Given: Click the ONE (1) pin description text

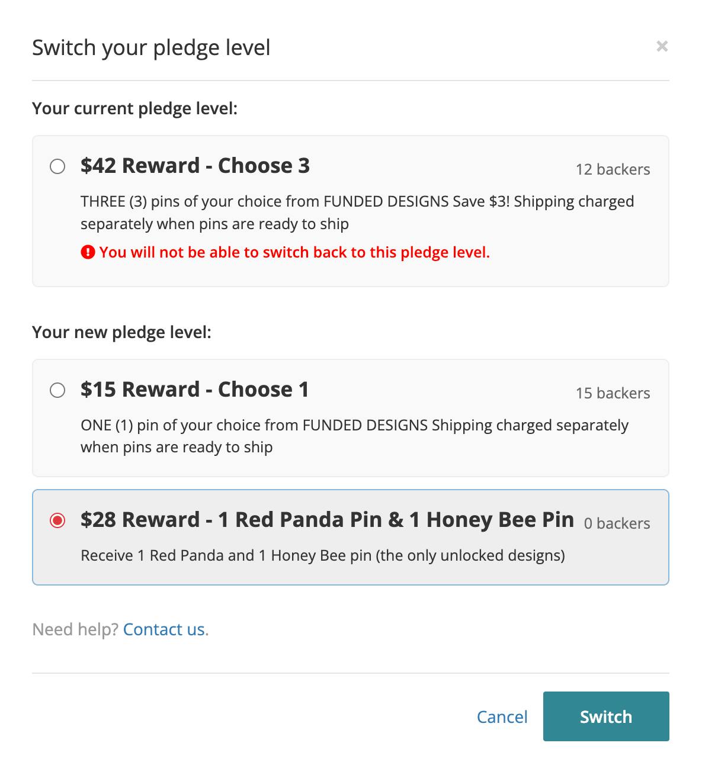Looking at the screenshot, I should point(354,436).
